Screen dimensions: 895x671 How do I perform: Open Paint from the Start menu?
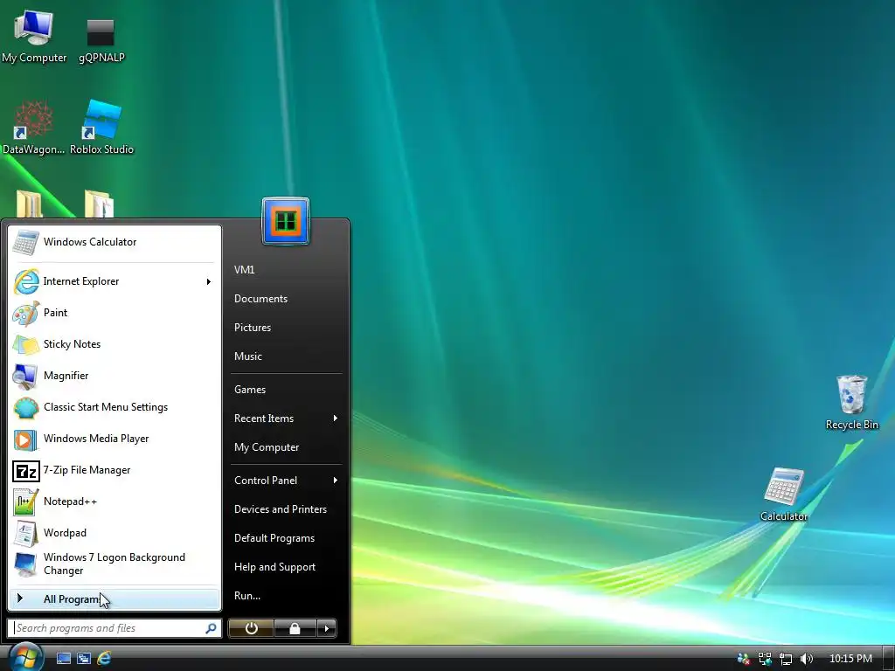(x=114, y=313)
